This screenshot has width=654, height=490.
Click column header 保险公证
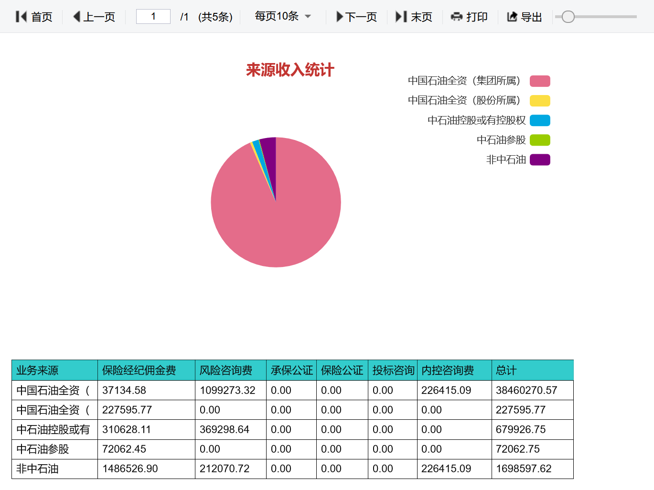342,371
